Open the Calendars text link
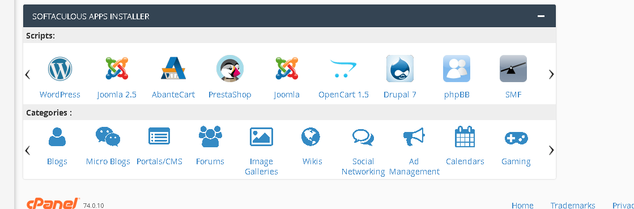The image size is (634, 209). coord(465,161)
